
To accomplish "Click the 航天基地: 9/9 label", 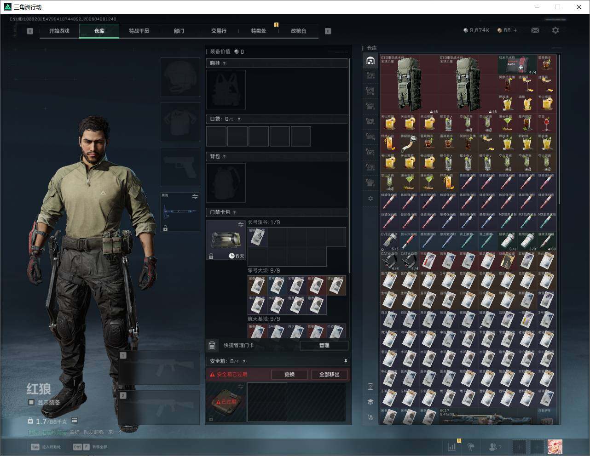I will coord(264,319).
